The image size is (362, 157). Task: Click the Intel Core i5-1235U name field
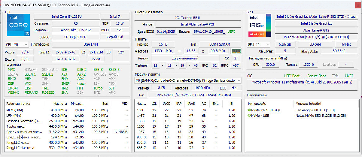[66, 16]
